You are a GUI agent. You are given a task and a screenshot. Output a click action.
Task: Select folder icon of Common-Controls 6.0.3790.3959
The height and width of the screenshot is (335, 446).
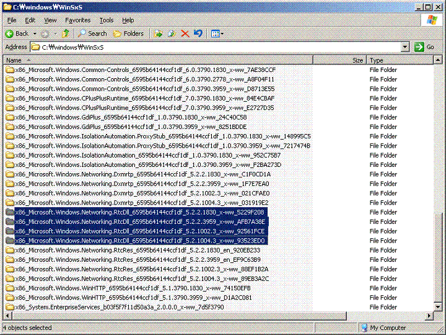(10, 89)
